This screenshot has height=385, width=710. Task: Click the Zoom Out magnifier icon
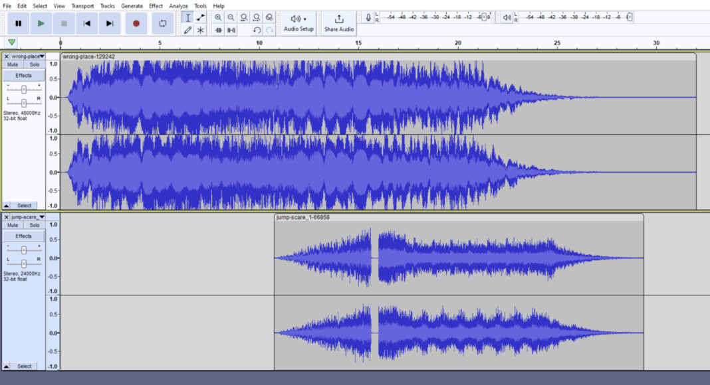pyautogui.click(x=231, y=18)
